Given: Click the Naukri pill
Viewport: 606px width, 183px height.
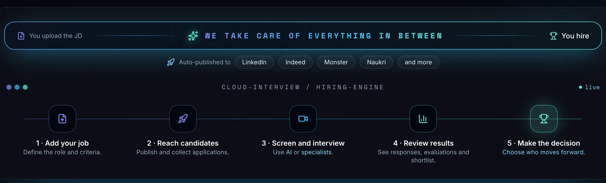Looking at the screenshot, I should coord(376,62).
